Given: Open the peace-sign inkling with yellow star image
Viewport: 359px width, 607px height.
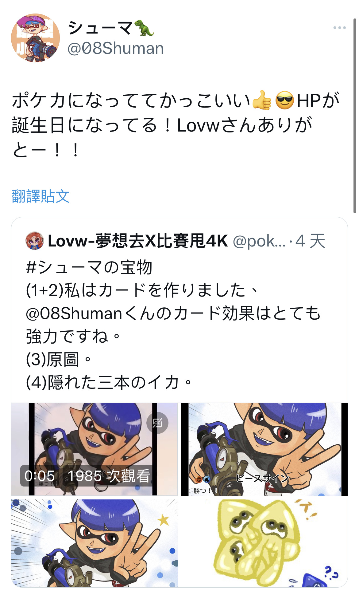Looking at the screenshot, I should point(94,543).
